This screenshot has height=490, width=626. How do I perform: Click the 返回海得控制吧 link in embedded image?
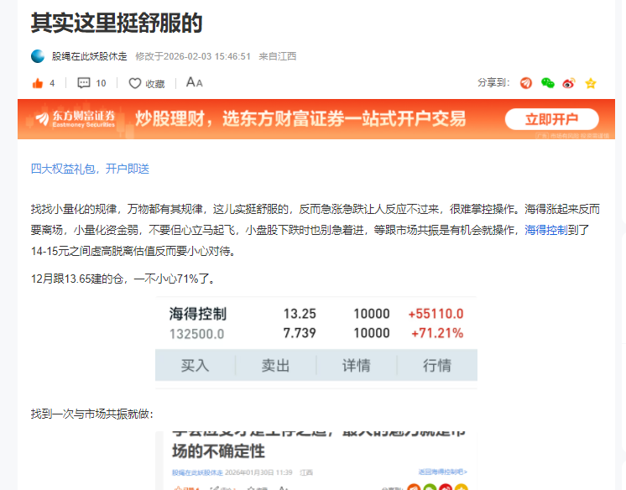(443, 472)
